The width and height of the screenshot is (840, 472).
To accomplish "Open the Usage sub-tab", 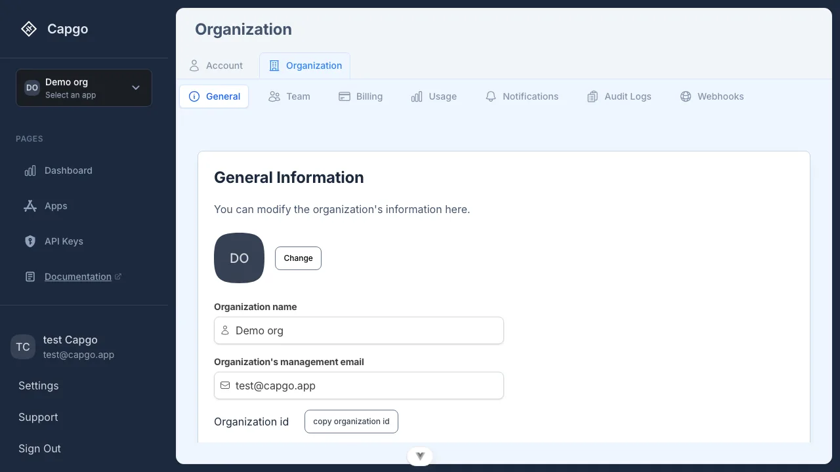I will 434,96.
